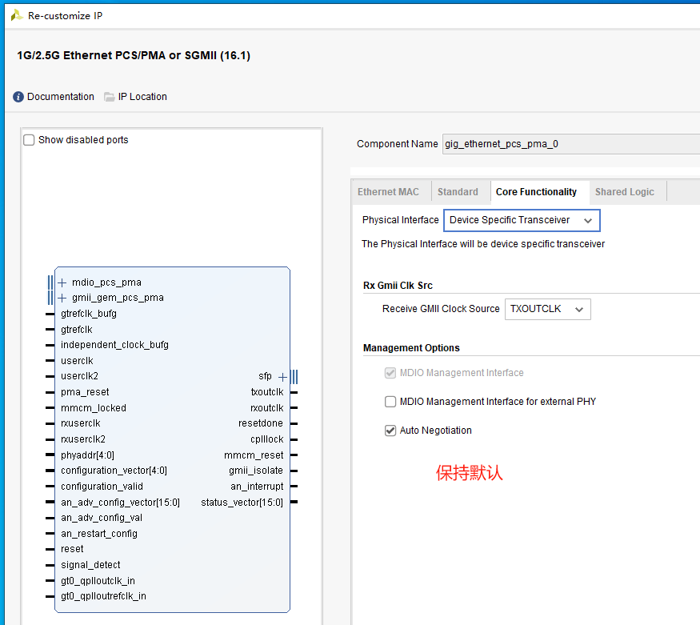Enable MDIO Management Interface for external PHY
The height and width of the screenshot is (625, 700).
click(x=390, y=402)
